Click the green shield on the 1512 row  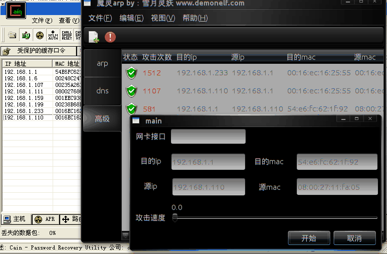coord(131,73)
